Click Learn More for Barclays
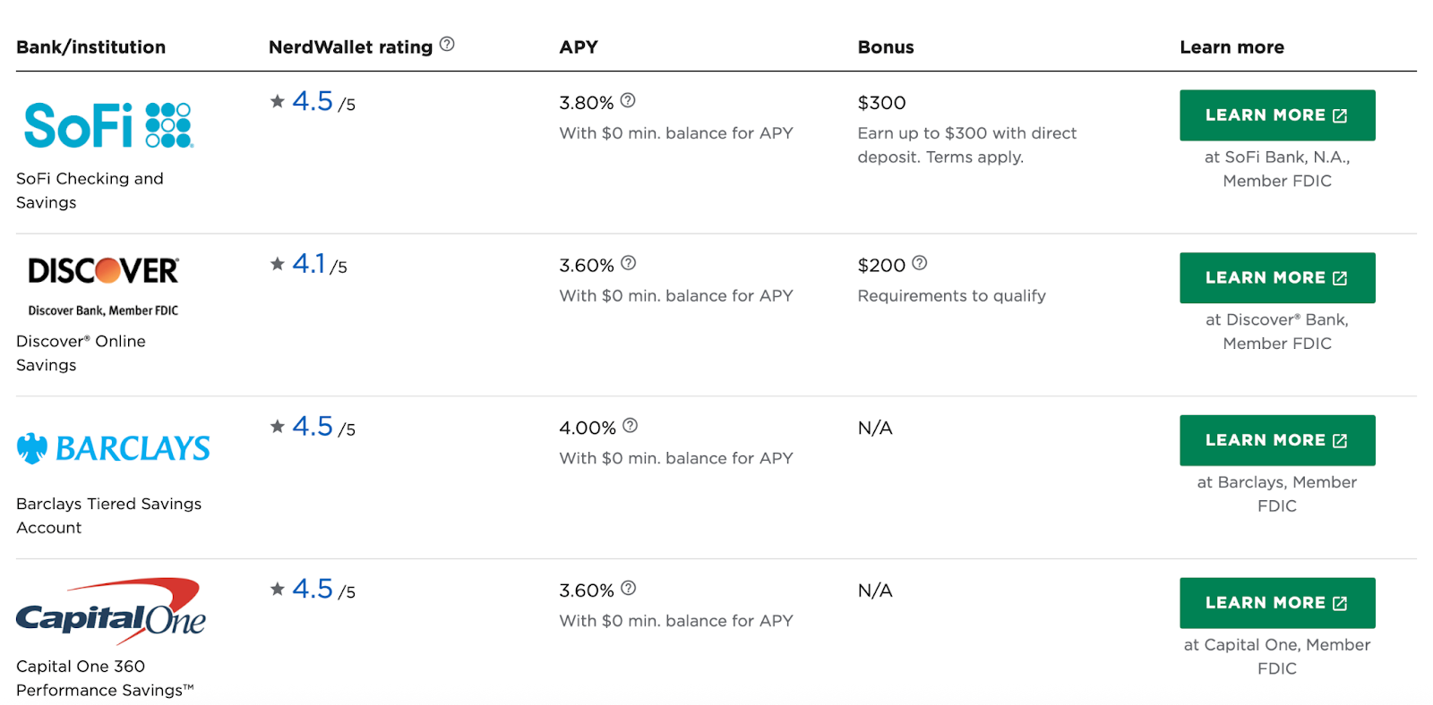 point(1277,440)
